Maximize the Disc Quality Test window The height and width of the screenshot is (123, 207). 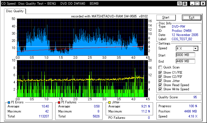pos(198,4)
